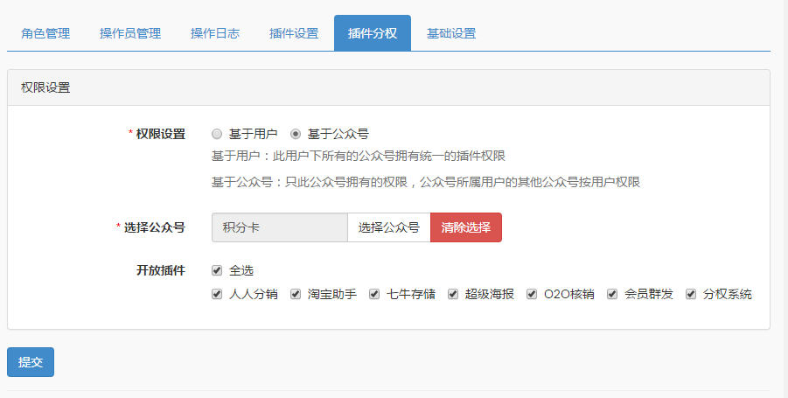Select the 基于用户 radio option

tap(217, 134)
